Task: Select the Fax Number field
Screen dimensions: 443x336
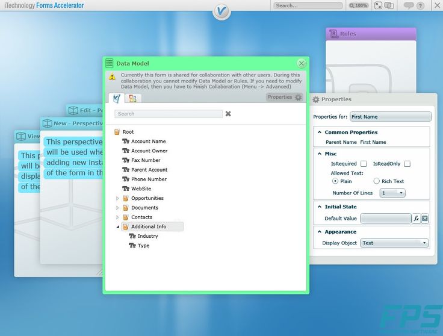Action: click(x=146, y=160)
